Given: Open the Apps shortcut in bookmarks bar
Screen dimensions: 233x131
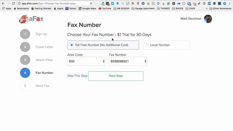Looking at the screenshot, I should click(7, 8).
